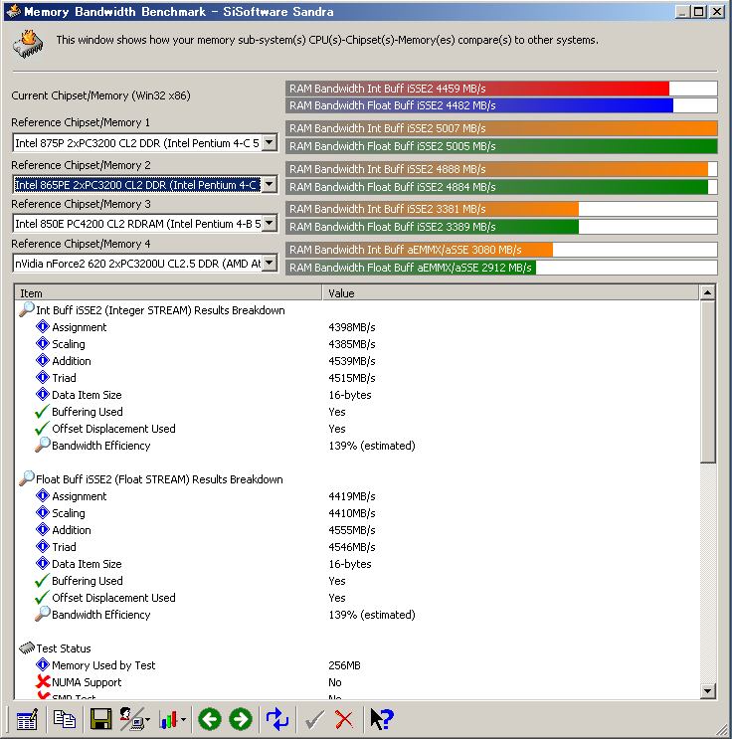Expand Reference Chipset/Memory 3 combo box

269,224
